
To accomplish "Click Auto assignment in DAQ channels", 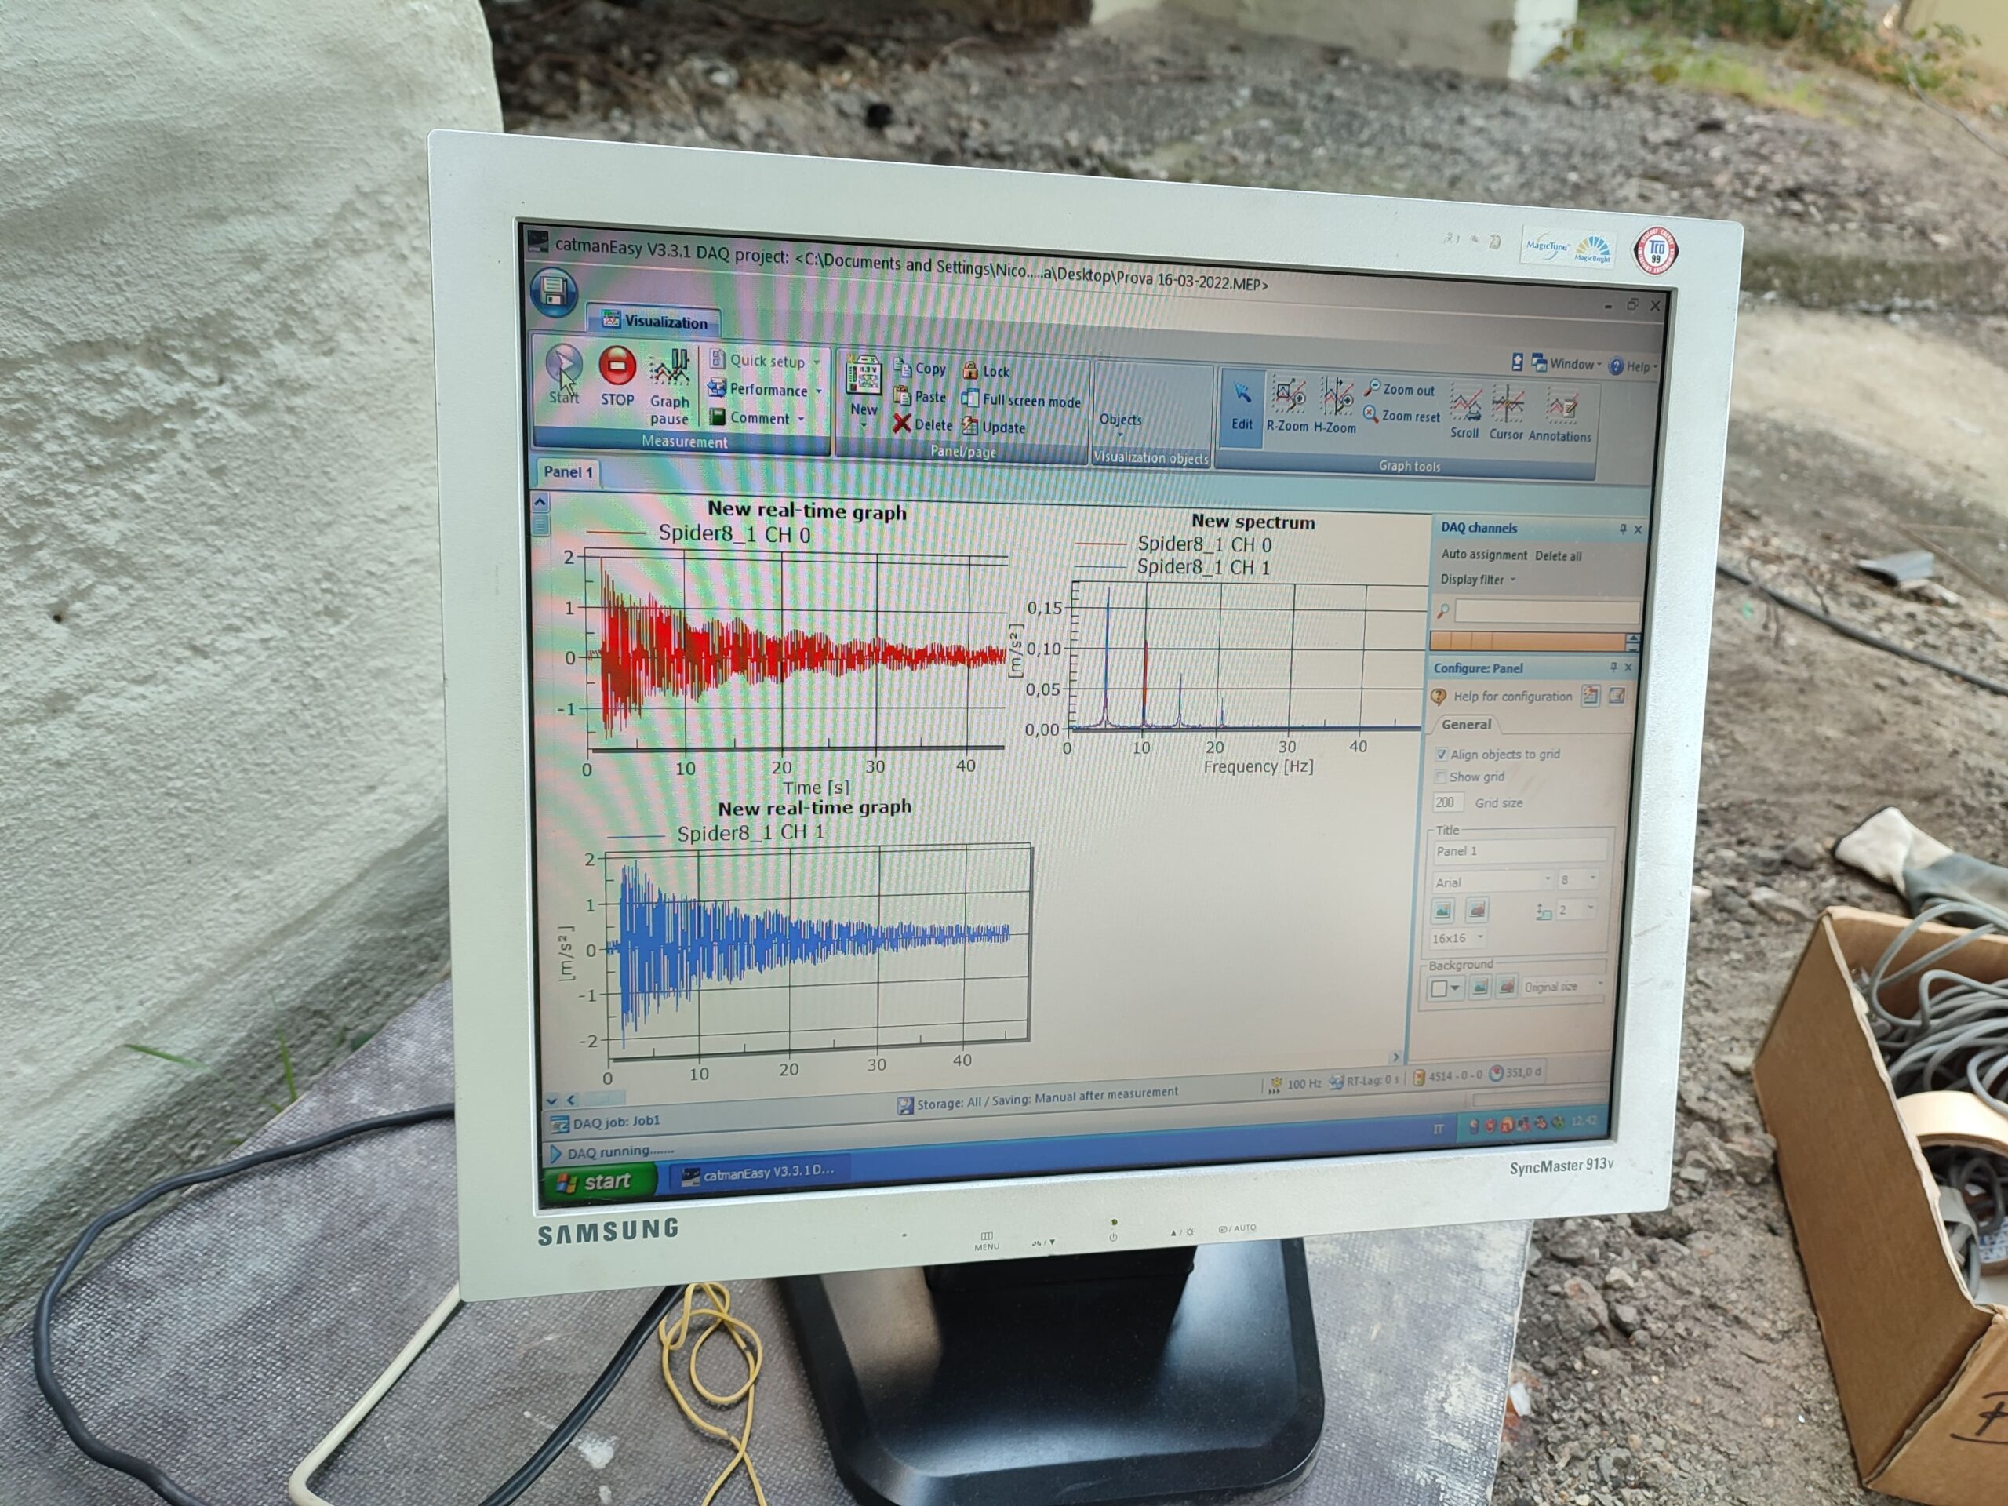I will click(x=1484, y=555).
